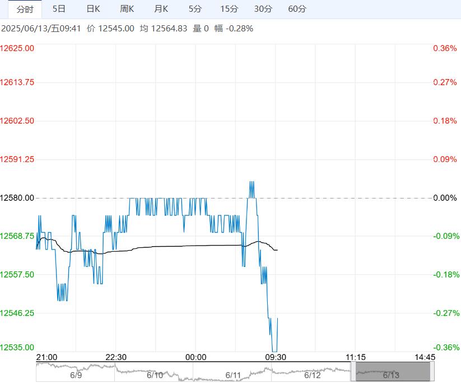Open the 月K monthly chart tab

coord(161,10)
